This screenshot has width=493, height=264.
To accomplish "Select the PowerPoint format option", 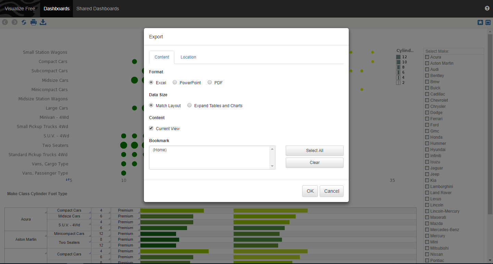I will [x=175, y=82].
